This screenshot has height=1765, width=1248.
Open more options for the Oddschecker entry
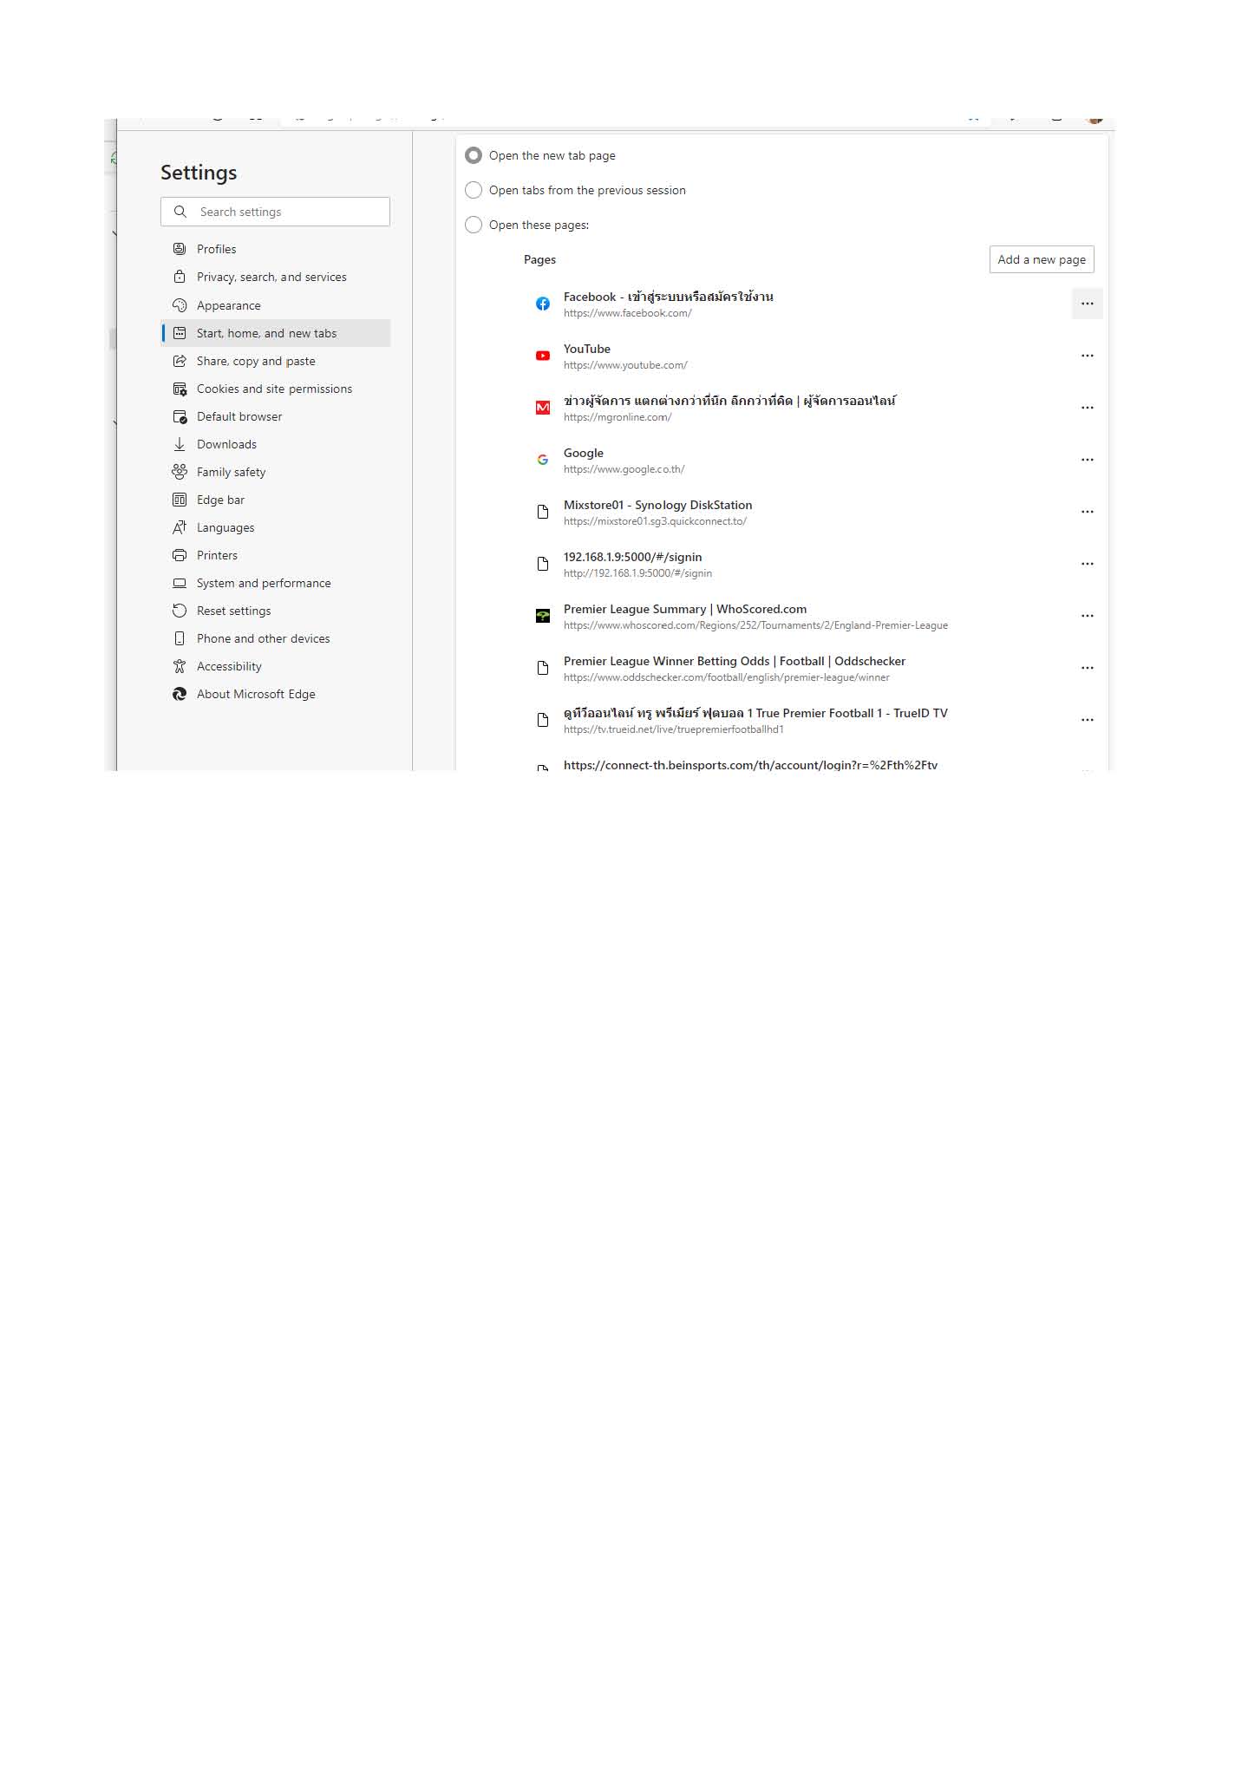click(x=1087, y=668)
